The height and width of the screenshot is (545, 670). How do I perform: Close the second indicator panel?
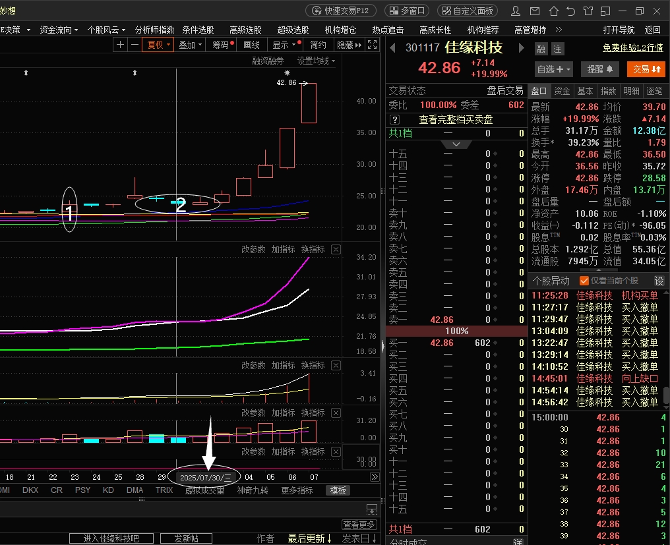tap(336, 365)
